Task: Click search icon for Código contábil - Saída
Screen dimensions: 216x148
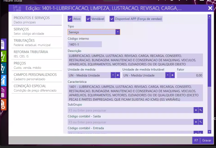Action: [201, 122]
